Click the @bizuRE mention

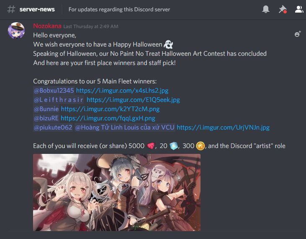tap(46, 118)
